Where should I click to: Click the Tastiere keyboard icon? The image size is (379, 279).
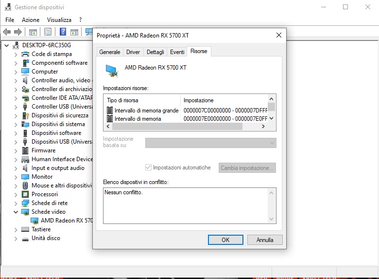[25, 229]
